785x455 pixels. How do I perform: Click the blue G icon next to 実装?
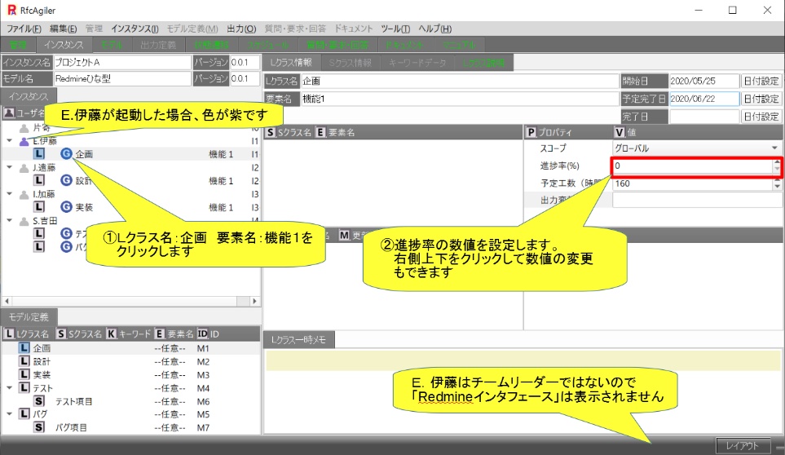[x=66, y=207]
